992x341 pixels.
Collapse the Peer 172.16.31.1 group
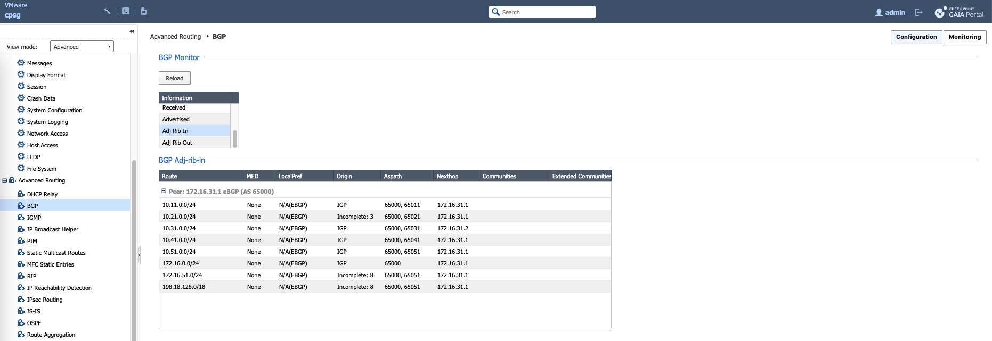164,191
